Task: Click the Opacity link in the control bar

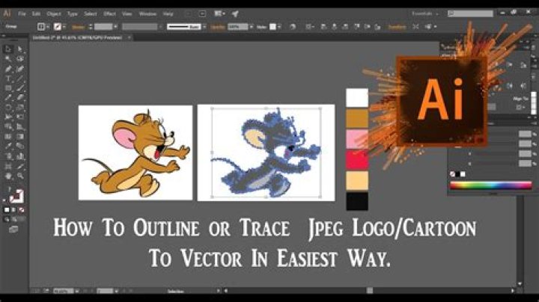Action: pyautogui.click(x=217, y=27)
